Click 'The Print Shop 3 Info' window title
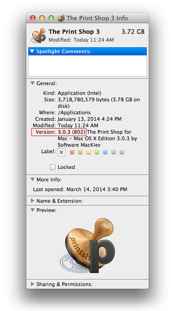The height and width of the screenshot is (311, 175). pyautogui.click(x=97, y=18)
